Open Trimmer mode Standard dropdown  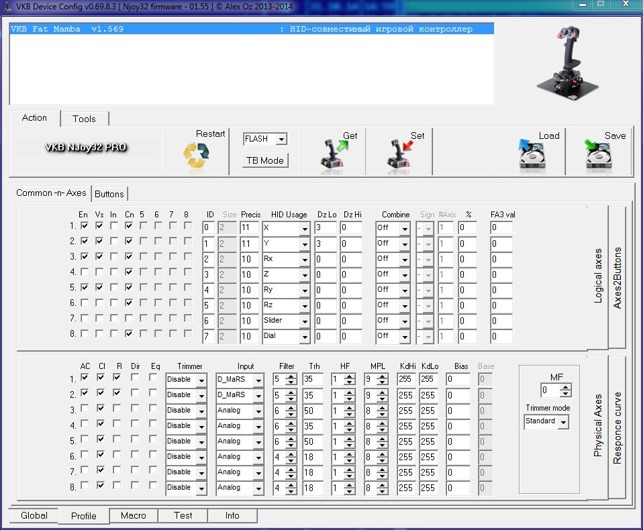[x=563, y=422]
